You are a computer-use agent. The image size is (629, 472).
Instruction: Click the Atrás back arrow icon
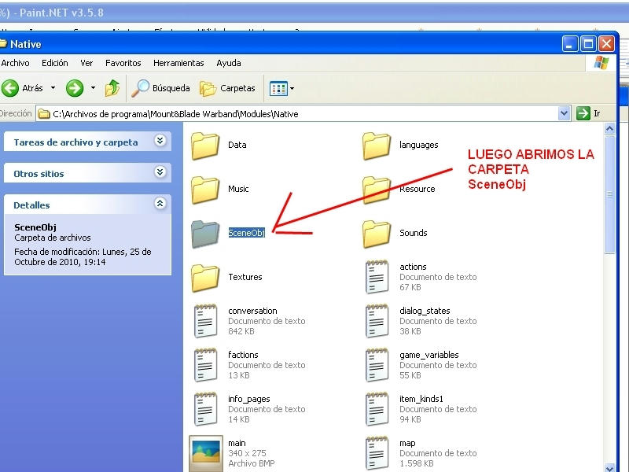11,88
